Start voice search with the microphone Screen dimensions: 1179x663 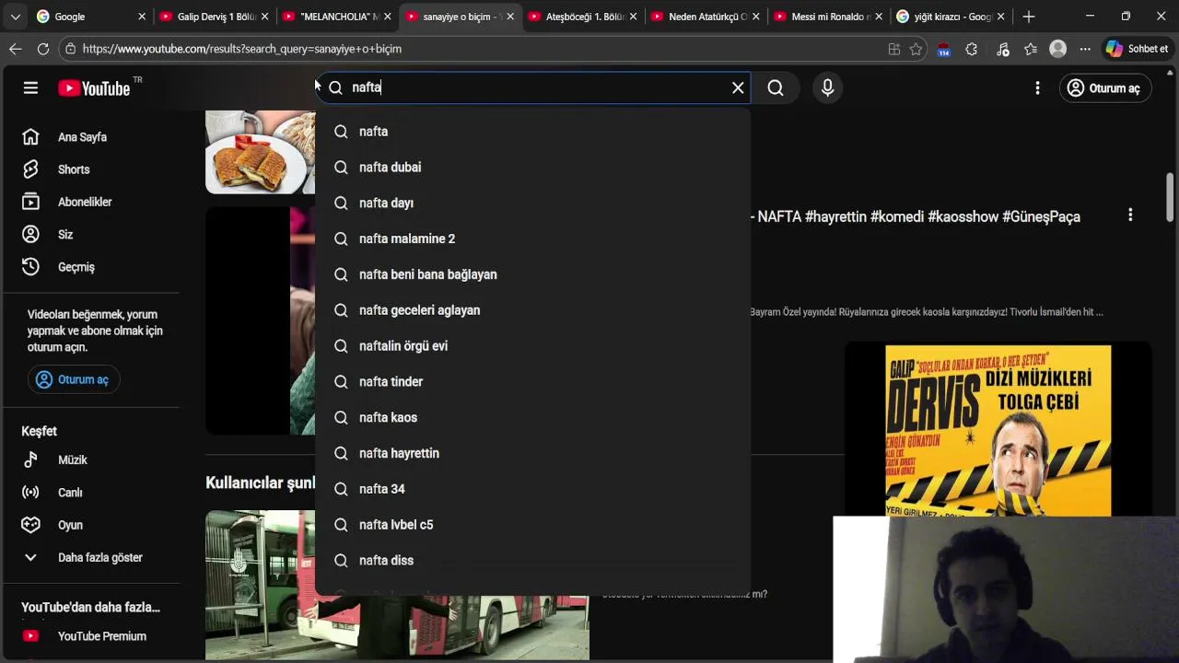827,87
